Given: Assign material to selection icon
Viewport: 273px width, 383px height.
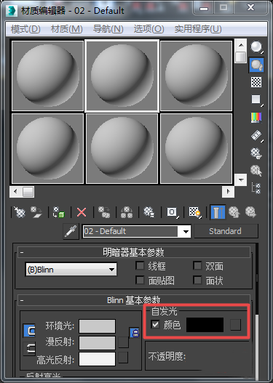Looking at the screenshot, I should click(59, 212).
